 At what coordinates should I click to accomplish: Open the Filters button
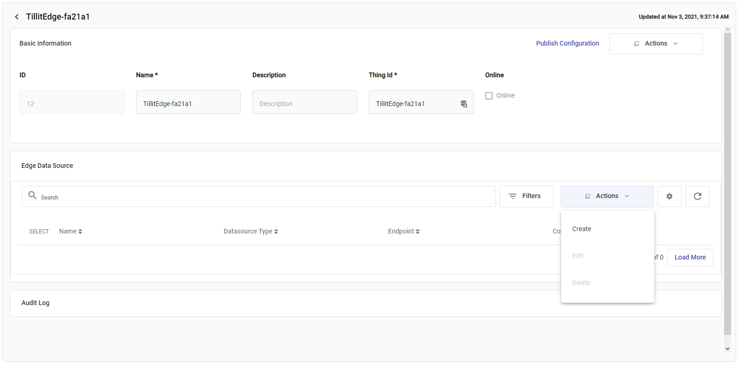click(526, 196)
